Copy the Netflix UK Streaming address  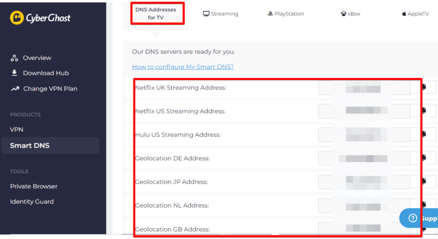point(425,87)
